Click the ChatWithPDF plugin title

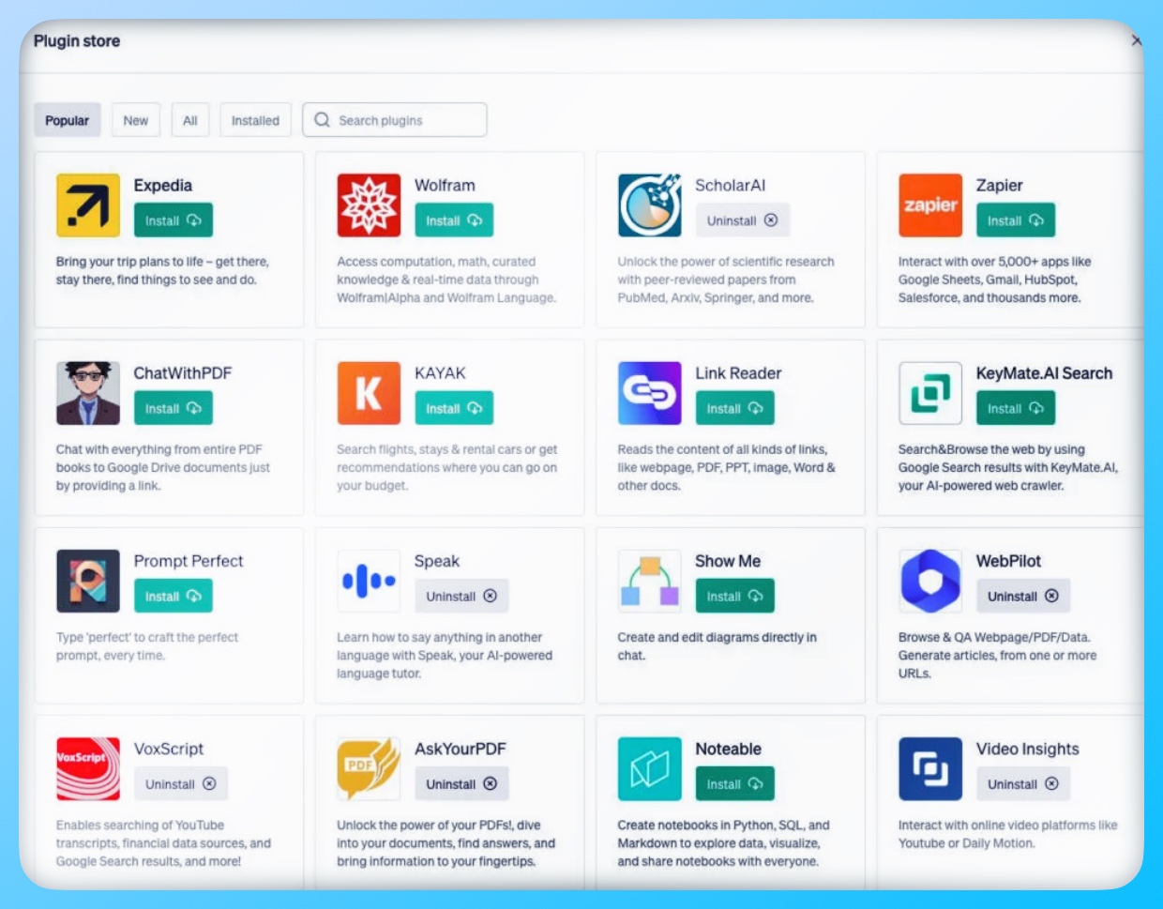(x=183, y=373)
